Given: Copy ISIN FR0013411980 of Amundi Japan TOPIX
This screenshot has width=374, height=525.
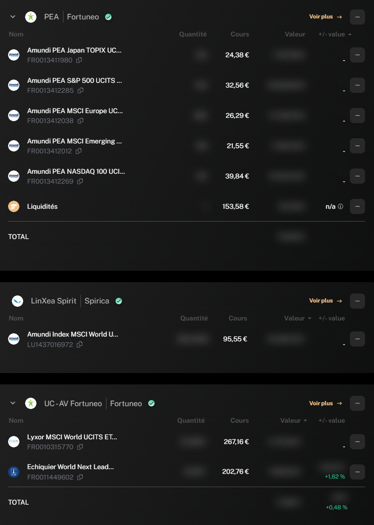Looking at the screenshot, I should tap(79, 60).
